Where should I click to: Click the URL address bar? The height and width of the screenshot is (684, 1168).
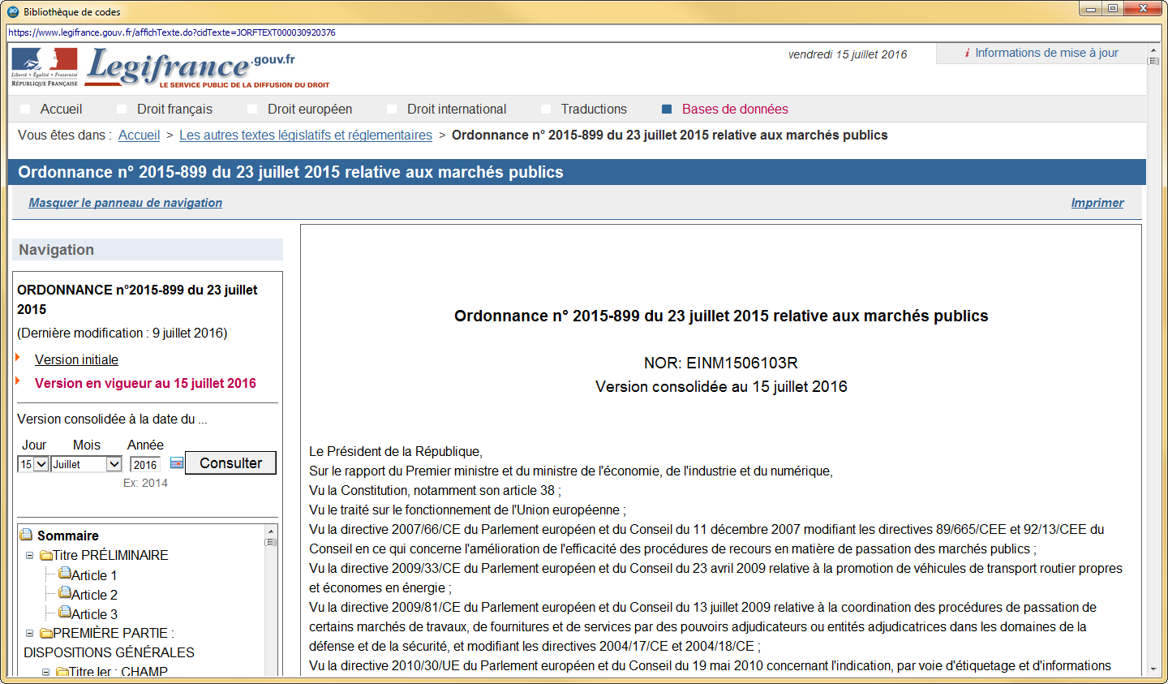tap(584, 32)
